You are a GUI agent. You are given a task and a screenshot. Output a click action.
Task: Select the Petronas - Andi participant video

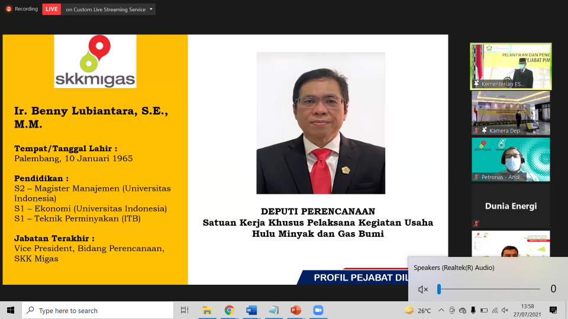pyautogui.click(x=511, y=159)
